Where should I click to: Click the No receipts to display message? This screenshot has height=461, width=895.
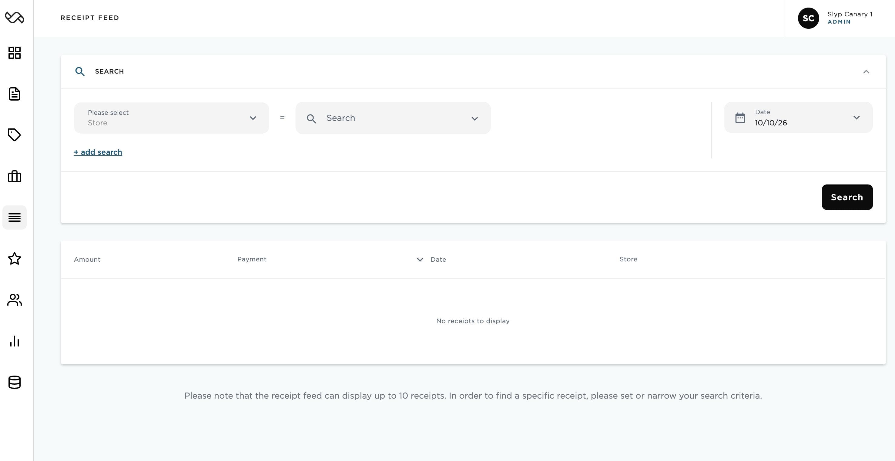473,321
